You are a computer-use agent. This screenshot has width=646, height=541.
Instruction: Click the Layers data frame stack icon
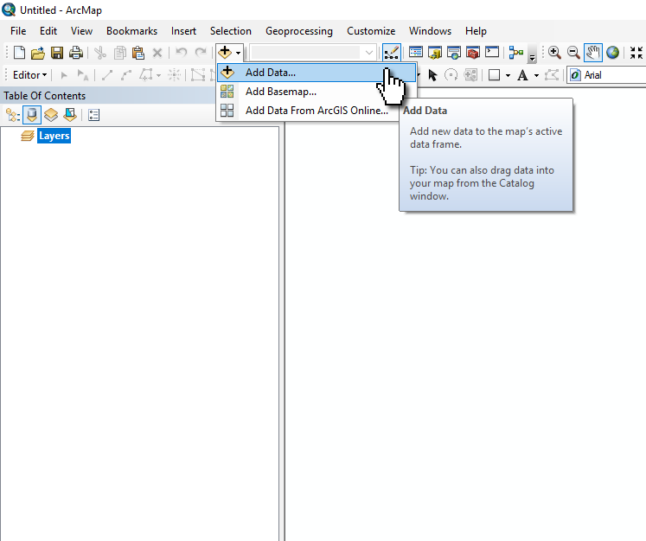(27, 136)
